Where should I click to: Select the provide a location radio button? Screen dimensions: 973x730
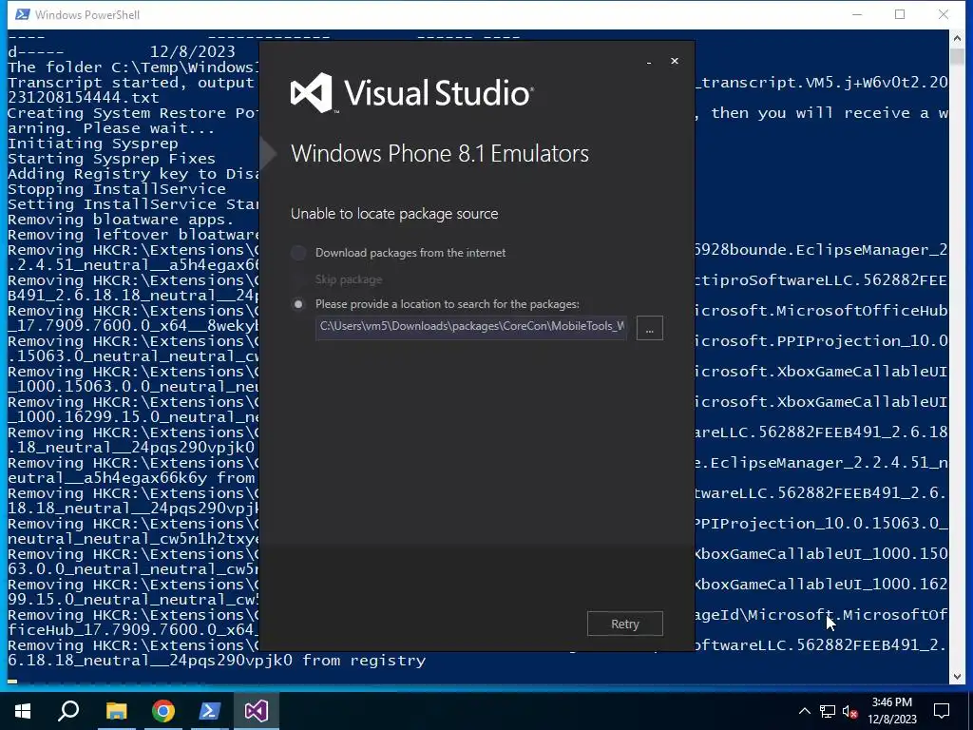(298, 304)
